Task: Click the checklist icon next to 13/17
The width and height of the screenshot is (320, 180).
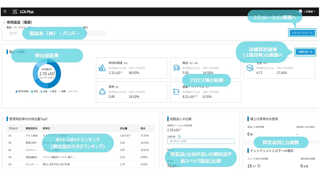Action: click(x=258, y=165)
